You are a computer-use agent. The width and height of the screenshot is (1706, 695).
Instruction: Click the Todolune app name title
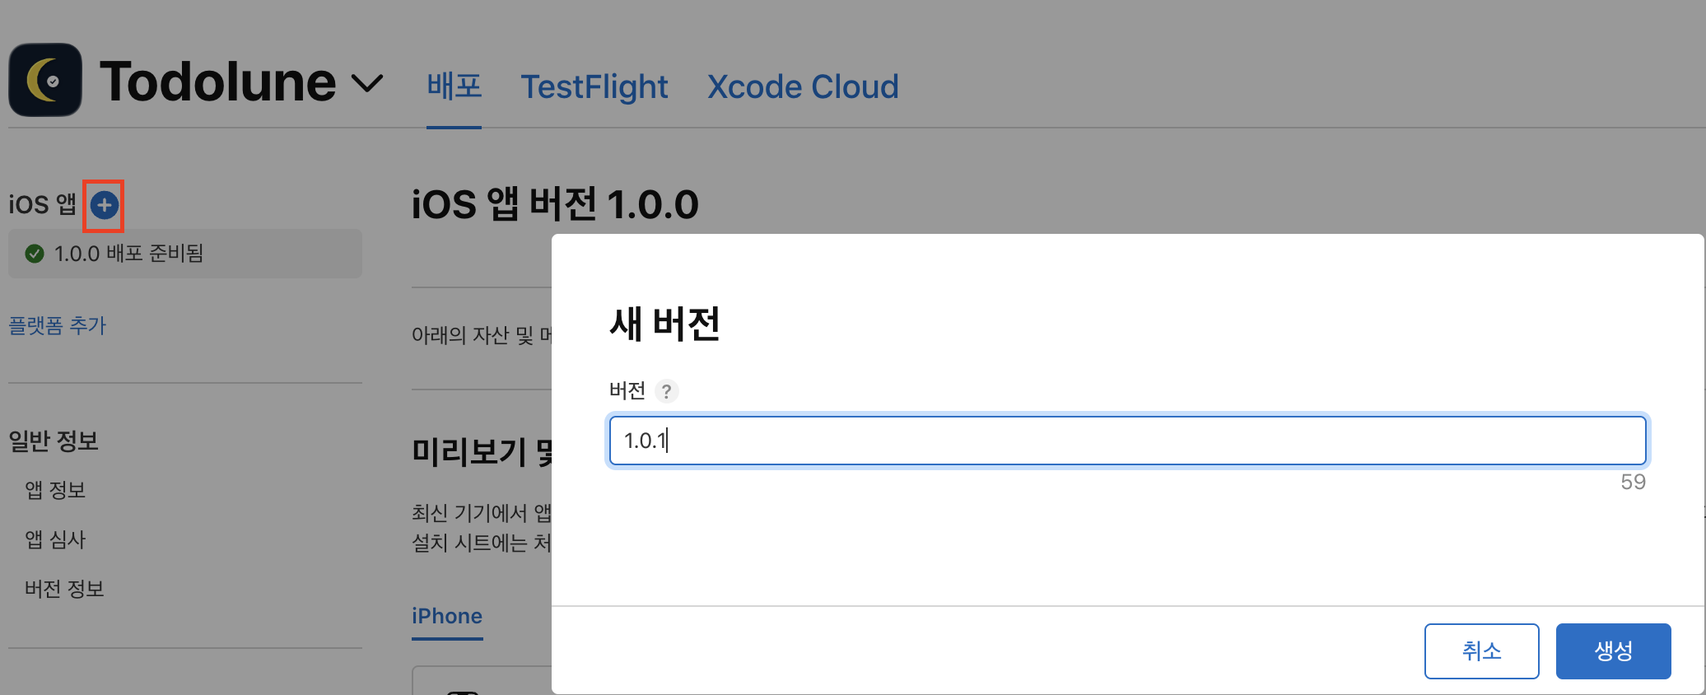tap(218, 82)
